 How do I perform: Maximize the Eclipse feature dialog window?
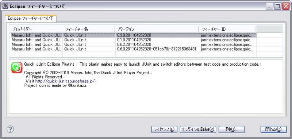tap(278, 7)
